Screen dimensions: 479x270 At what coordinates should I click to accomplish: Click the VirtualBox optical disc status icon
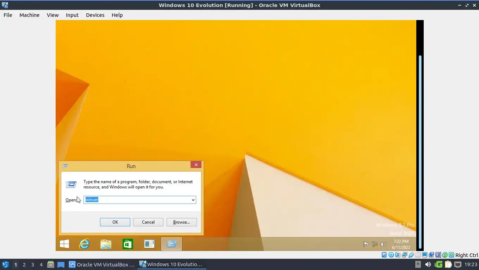[391, 255]
